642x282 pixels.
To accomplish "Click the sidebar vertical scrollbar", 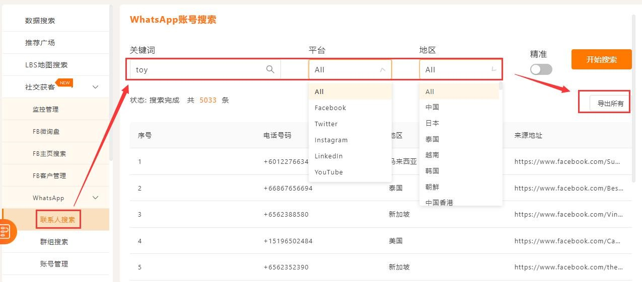I will (x=111, y=83).
